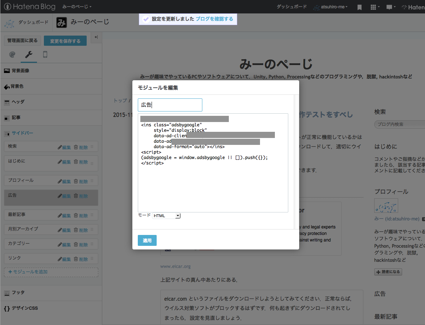Select the wrench customize icon
425x325 pixels.
point(28,54)
